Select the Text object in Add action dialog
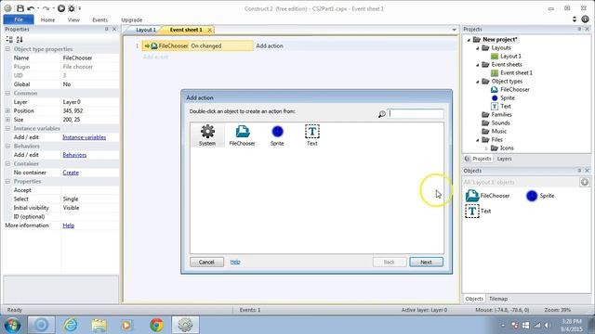595x334 pixels. [312, 135]
